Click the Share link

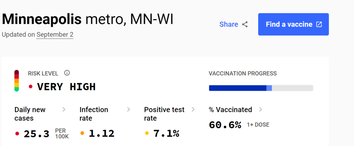pos(229,24)
